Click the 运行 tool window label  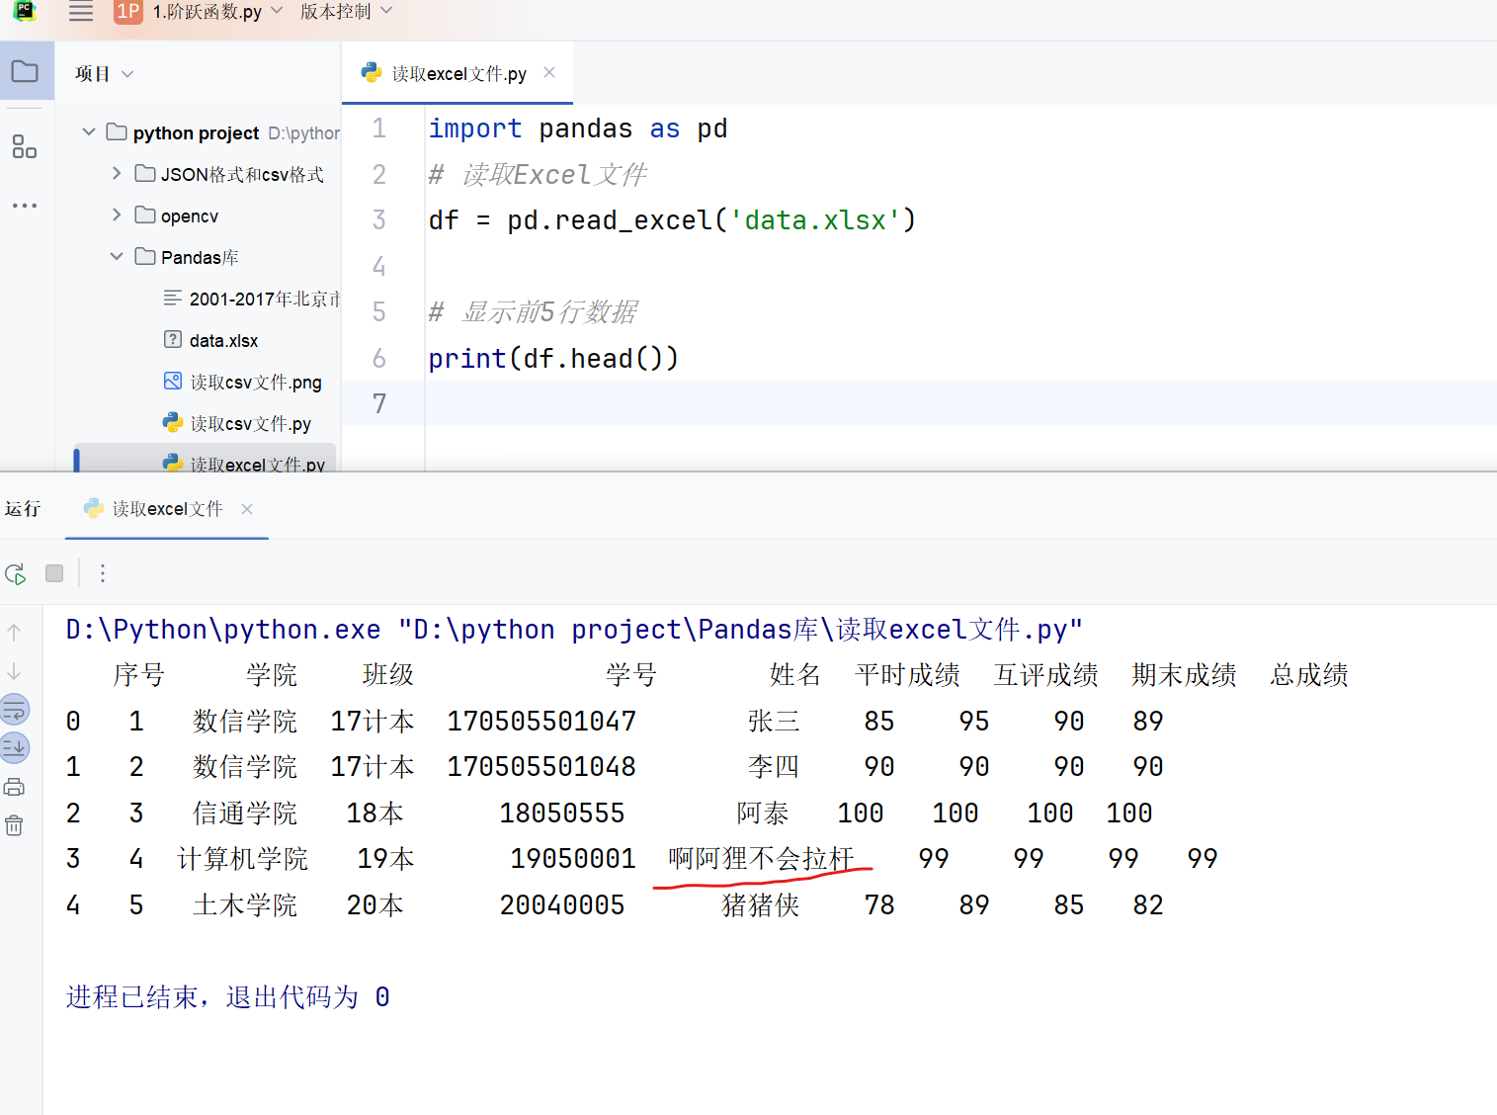point(23,509)
